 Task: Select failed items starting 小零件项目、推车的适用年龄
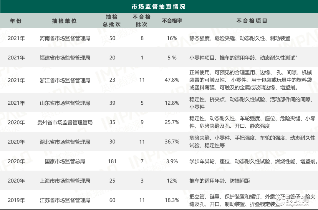pos(243,58)
